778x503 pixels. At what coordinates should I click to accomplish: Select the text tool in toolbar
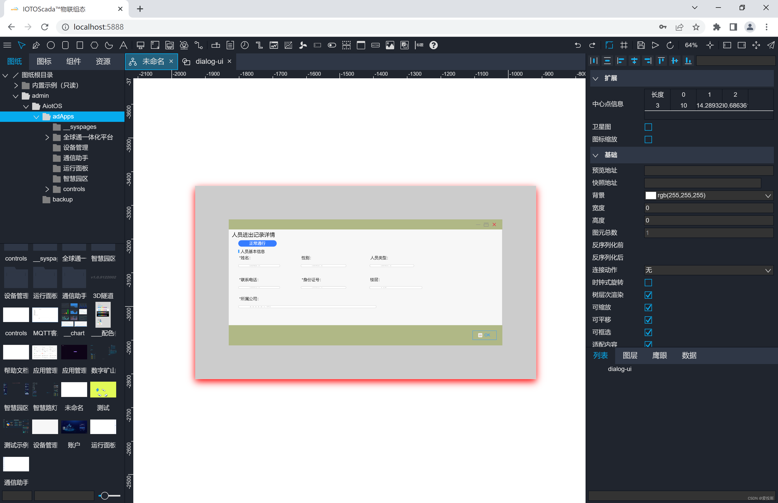coord(123,45)
